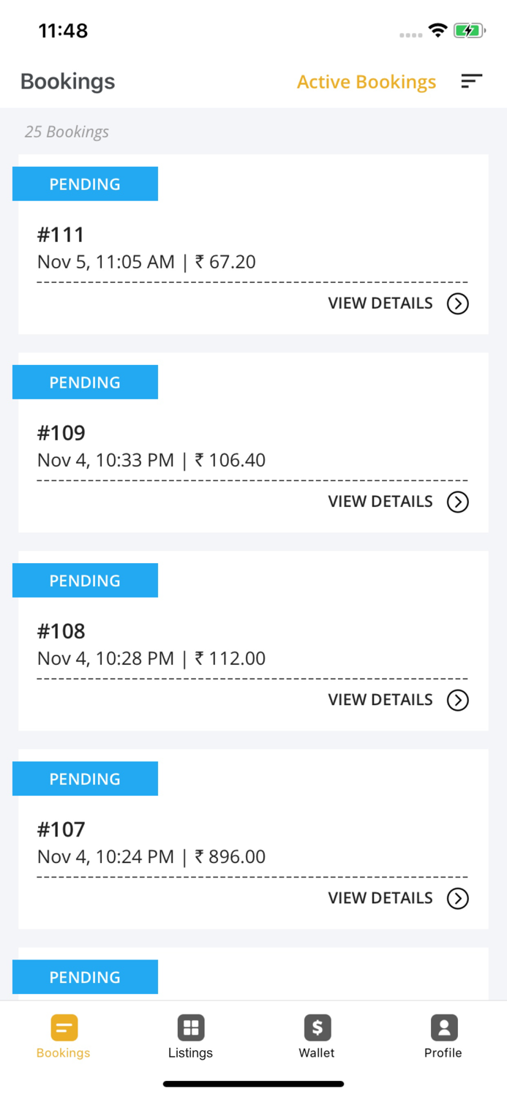Expand booking #107 arrow chevron

[x=458, y=898]
